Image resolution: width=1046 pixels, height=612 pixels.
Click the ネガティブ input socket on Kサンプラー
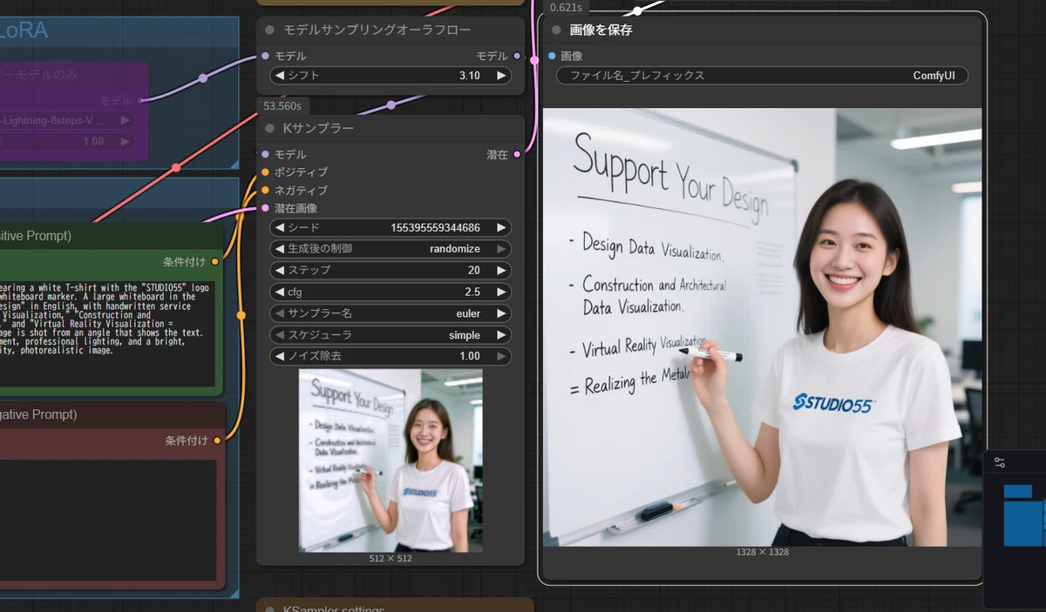point(265,190)
